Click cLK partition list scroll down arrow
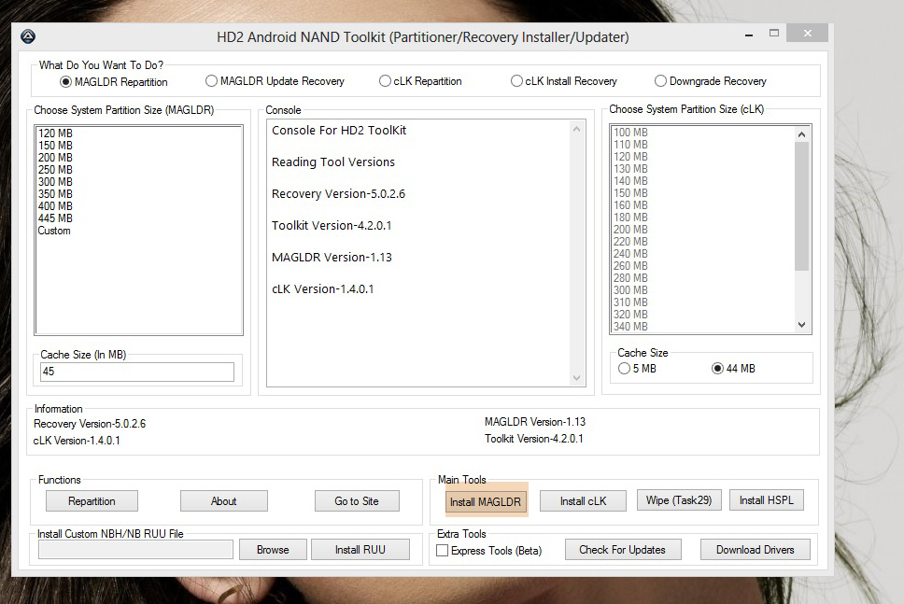The width and height of the screenshot is (904, 604). [801, 325]
